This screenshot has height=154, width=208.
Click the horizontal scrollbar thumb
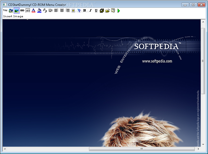point(142,149)
